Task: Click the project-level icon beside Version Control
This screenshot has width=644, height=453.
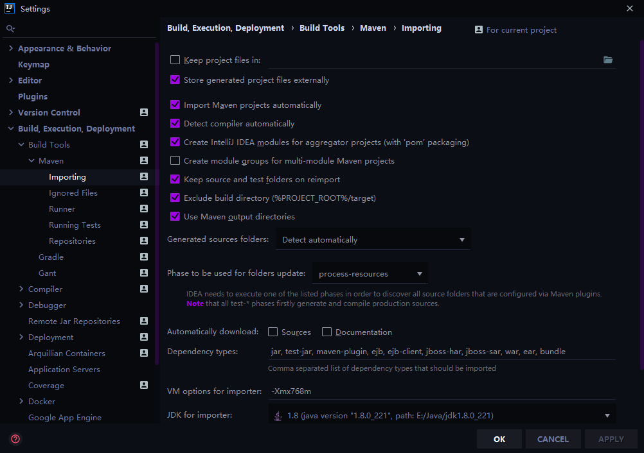Action: point(144,112)
